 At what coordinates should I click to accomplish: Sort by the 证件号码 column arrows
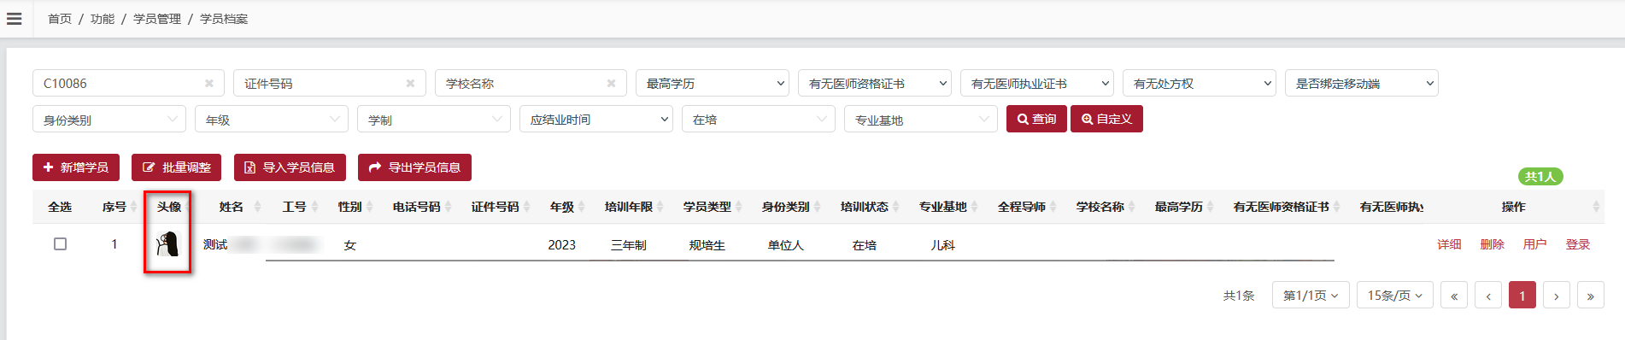526,207
